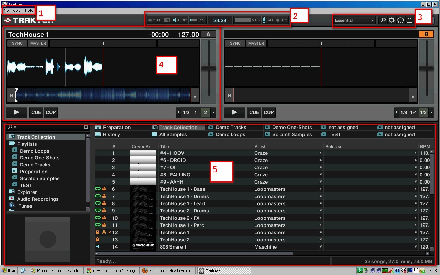440x275 pixels.
Task: Click the Deck A letter badge
Action: 209,34
